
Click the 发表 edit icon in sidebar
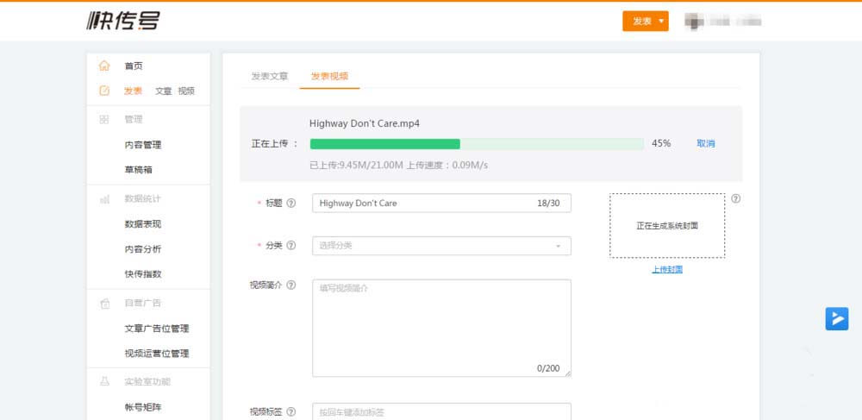104,91
